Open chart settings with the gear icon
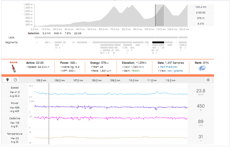 tap(208, 80)
